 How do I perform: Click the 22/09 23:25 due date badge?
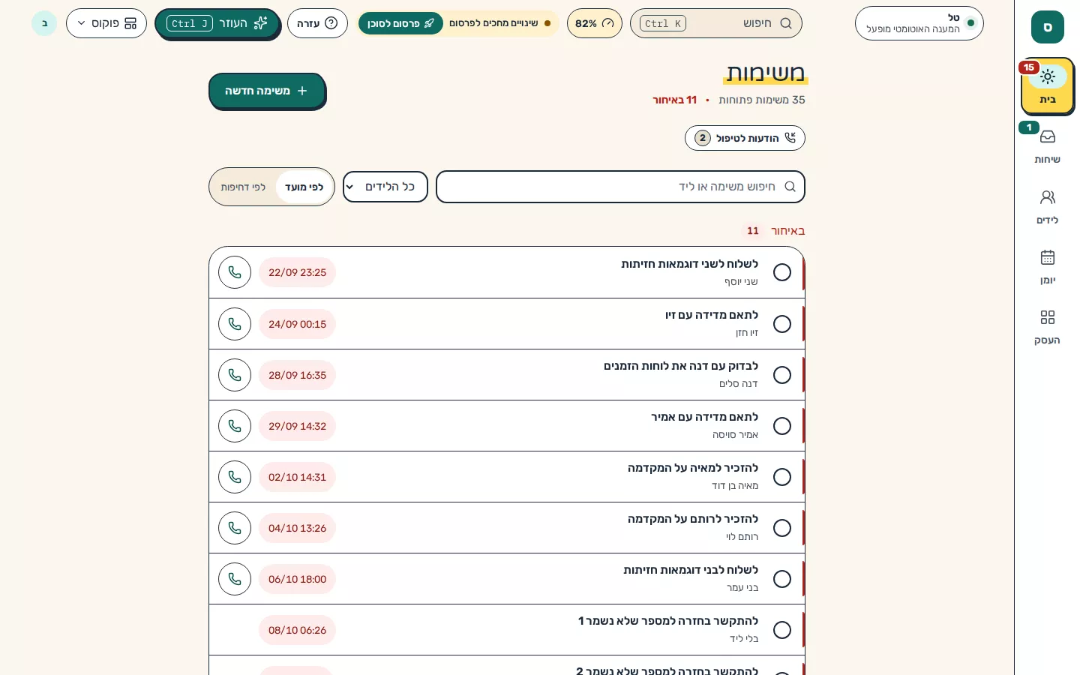pos(298,272)
